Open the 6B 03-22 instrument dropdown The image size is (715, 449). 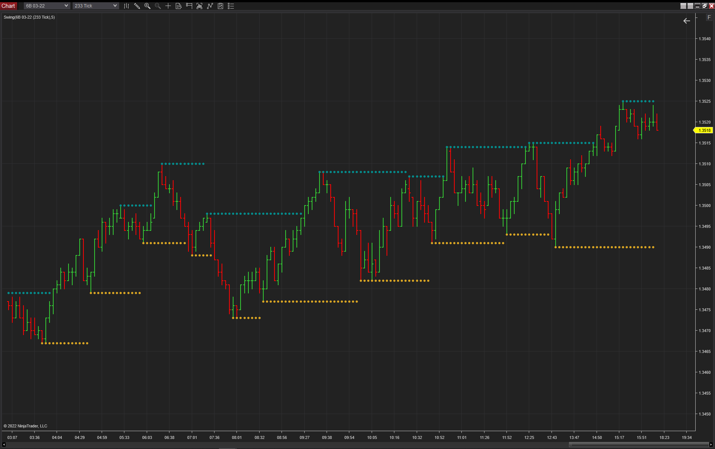click(x=47, y=6)
